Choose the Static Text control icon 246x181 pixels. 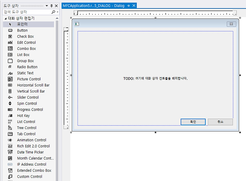point(10,73)
